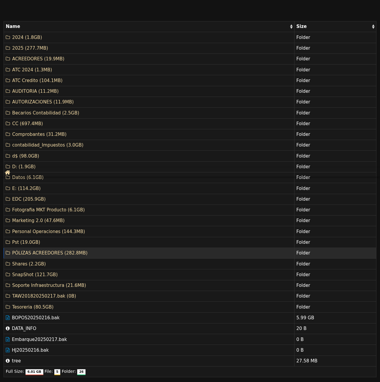The image size is (380, 382).
Task: Open the PÓLIZAS ACREEDORES folder
Action: (x=50, y=253)
